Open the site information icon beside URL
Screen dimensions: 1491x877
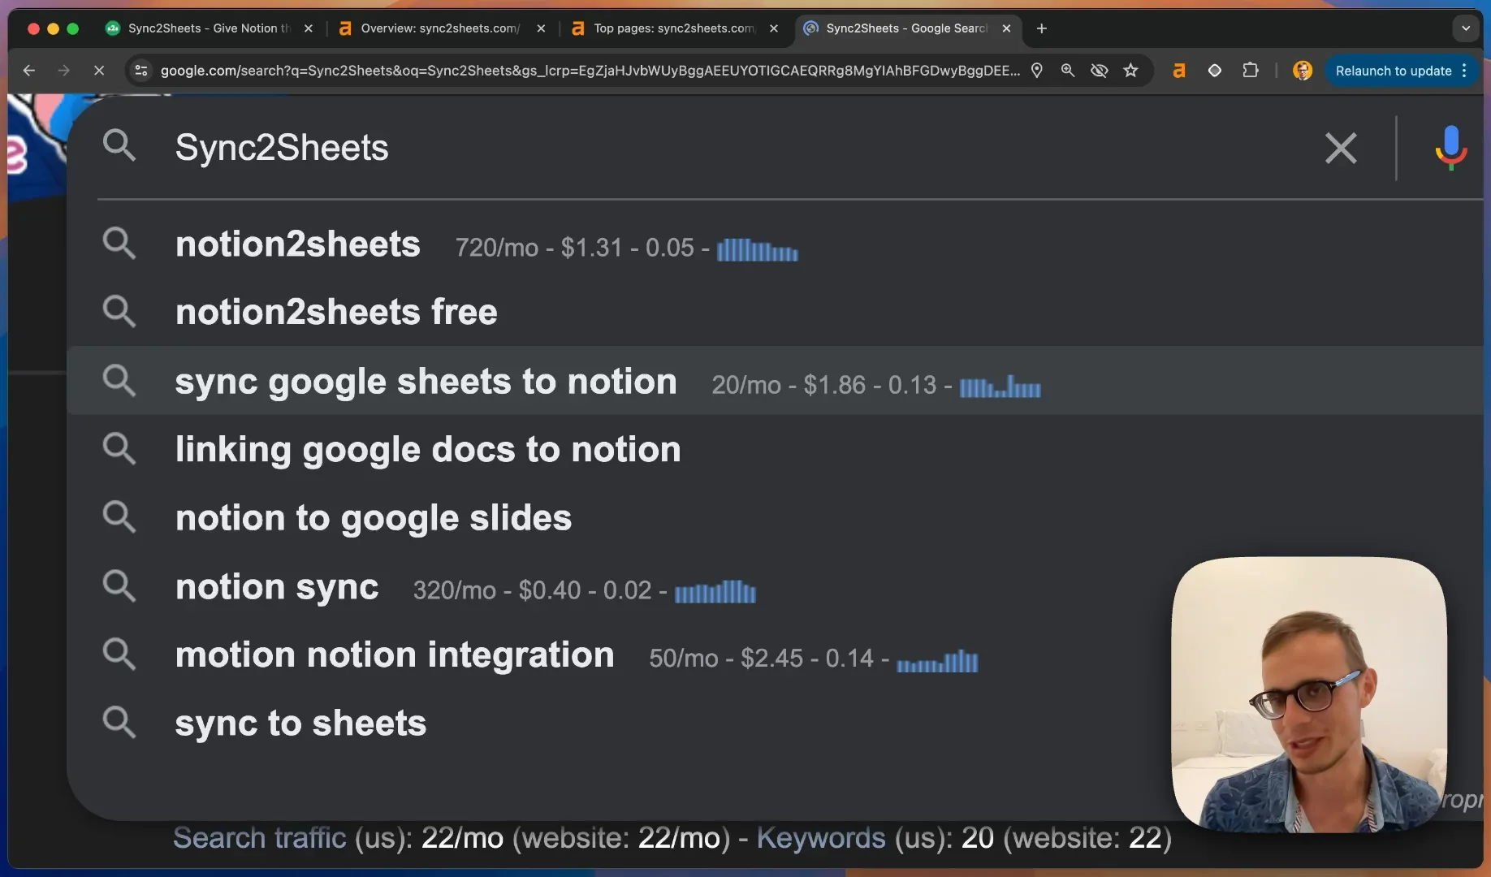pyautogui.click(x=141, y=71)
